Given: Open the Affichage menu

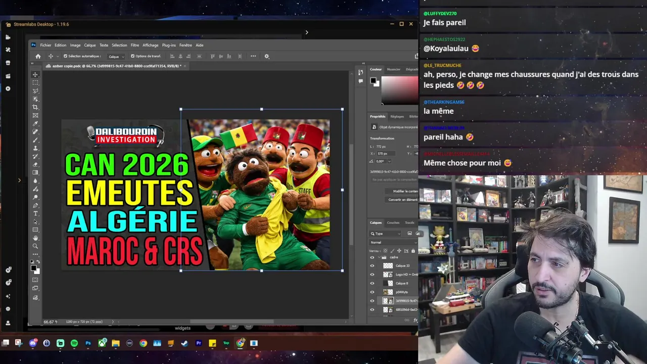Looking at the screenshot, I should tap(150, 45).
